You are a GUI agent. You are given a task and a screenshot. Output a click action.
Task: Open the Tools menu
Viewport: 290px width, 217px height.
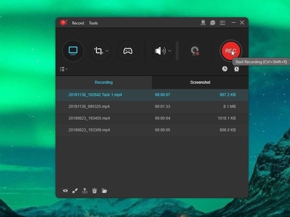click(x=94, y=23)
